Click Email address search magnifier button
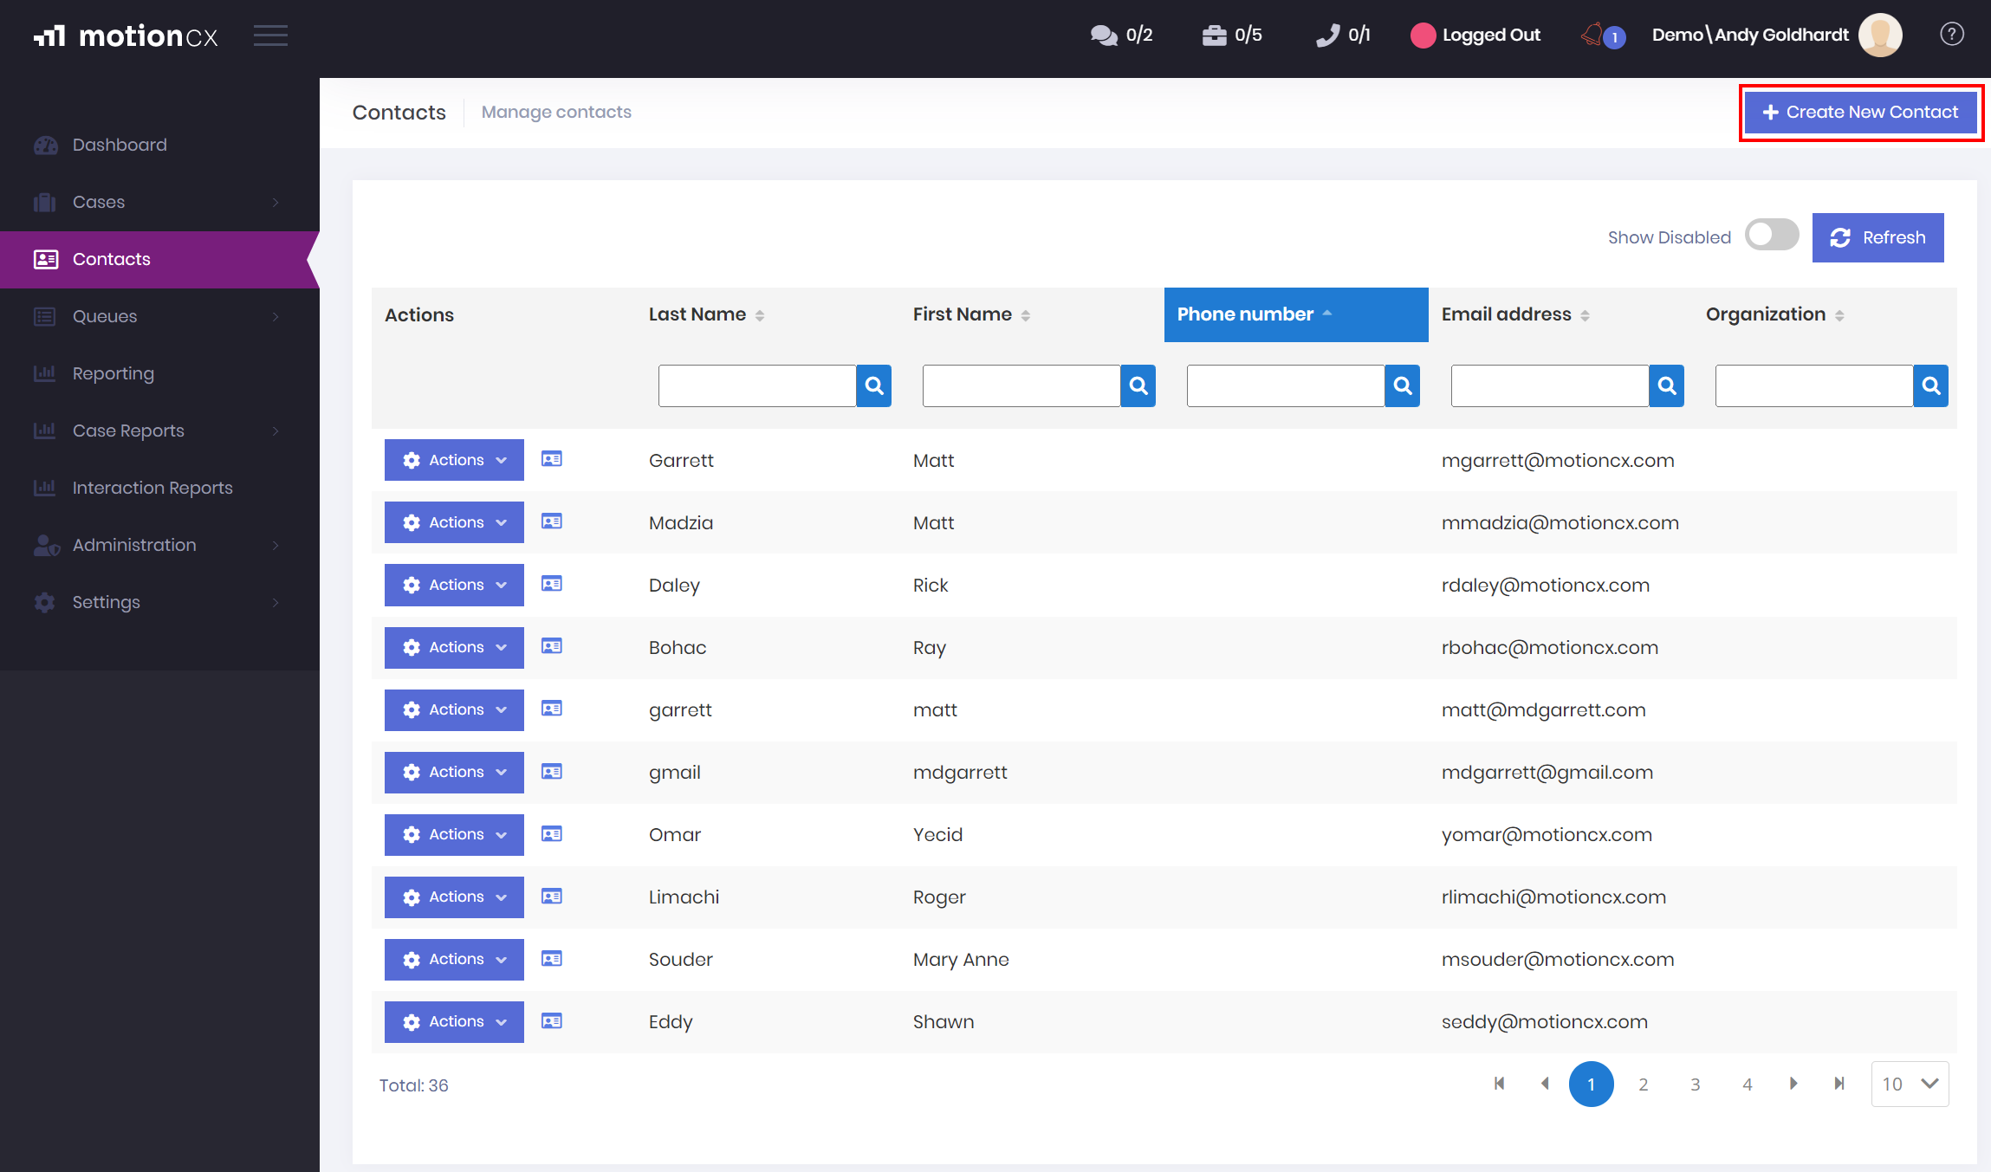The image size is (1991, 1172). click(x=1667, y=385)
